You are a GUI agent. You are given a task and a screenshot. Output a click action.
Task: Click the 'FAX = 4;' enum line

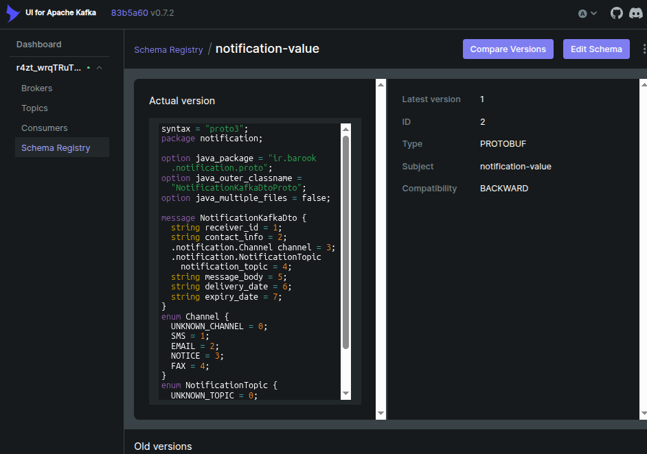[x=190, y=366]
